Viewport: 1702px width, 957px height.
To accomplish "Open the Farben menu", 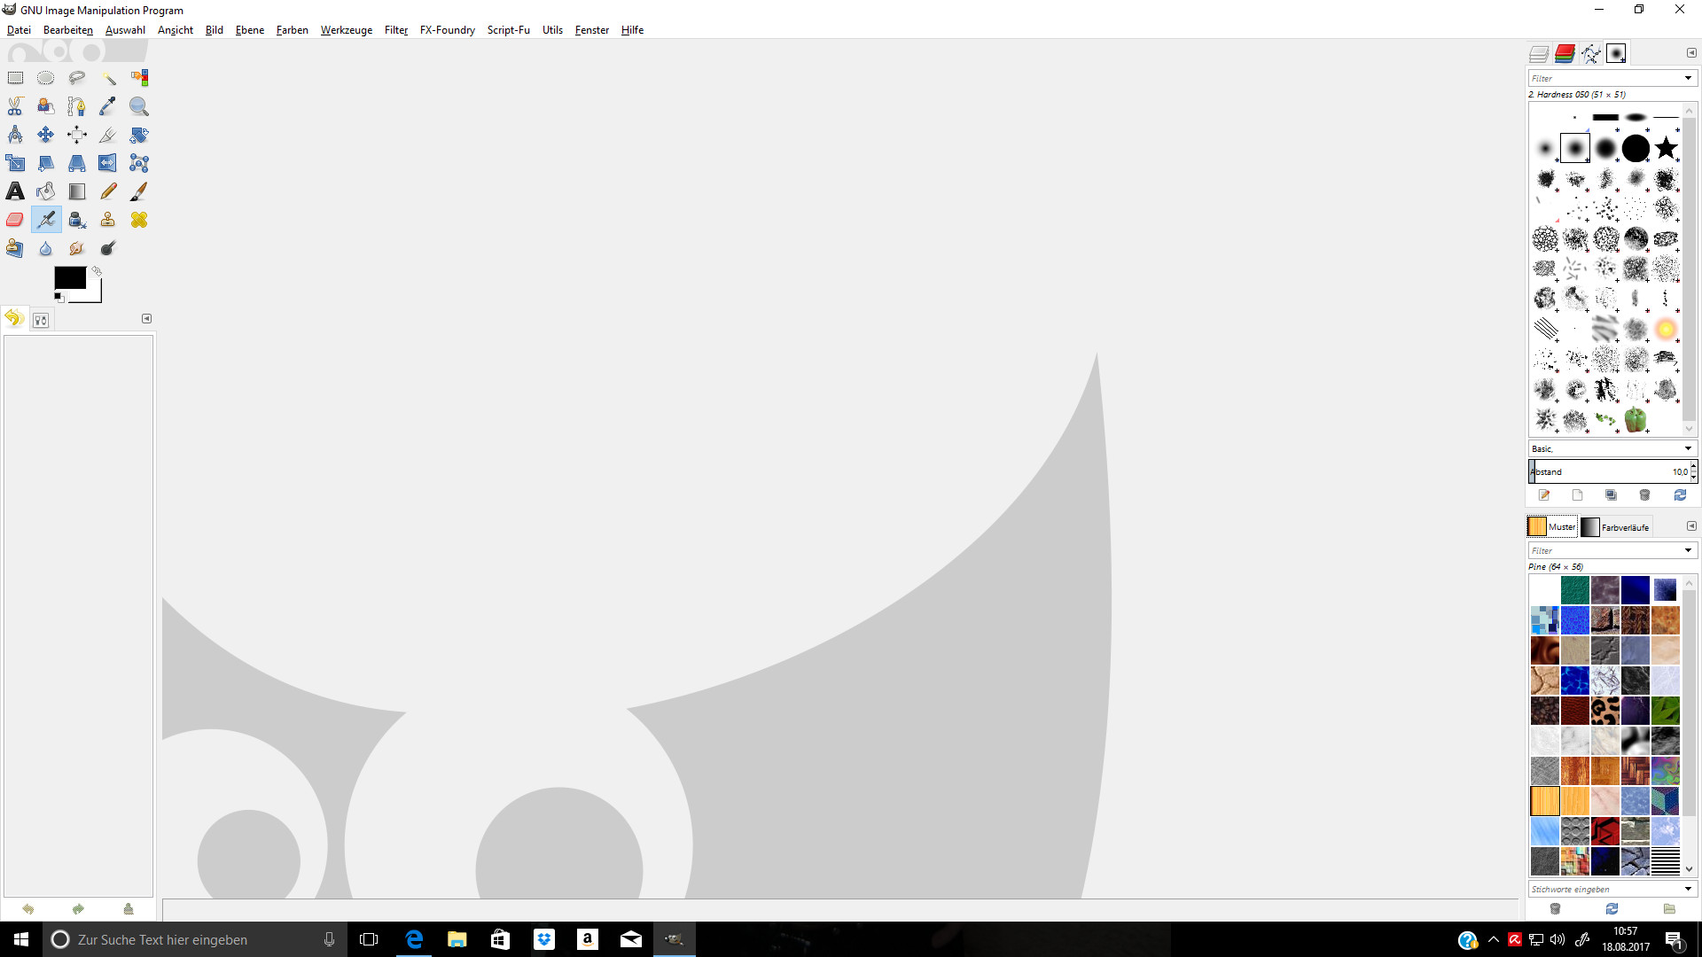I will coord(293,30).
